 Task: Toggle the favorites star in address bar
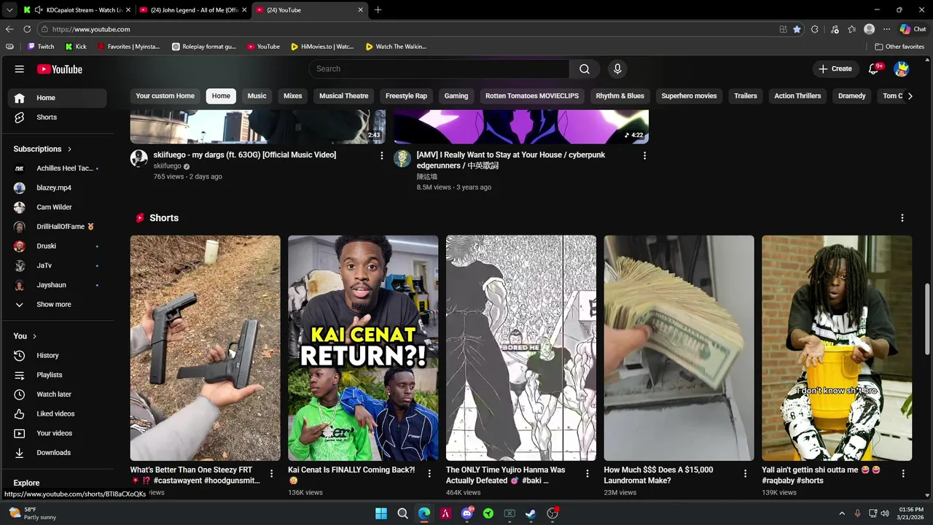point(797,29)
